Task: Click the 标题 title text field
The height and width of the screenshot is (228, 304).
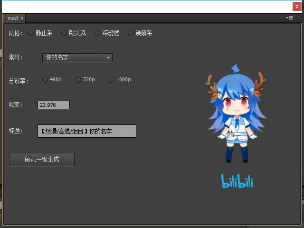Action: tap(87, 131)
